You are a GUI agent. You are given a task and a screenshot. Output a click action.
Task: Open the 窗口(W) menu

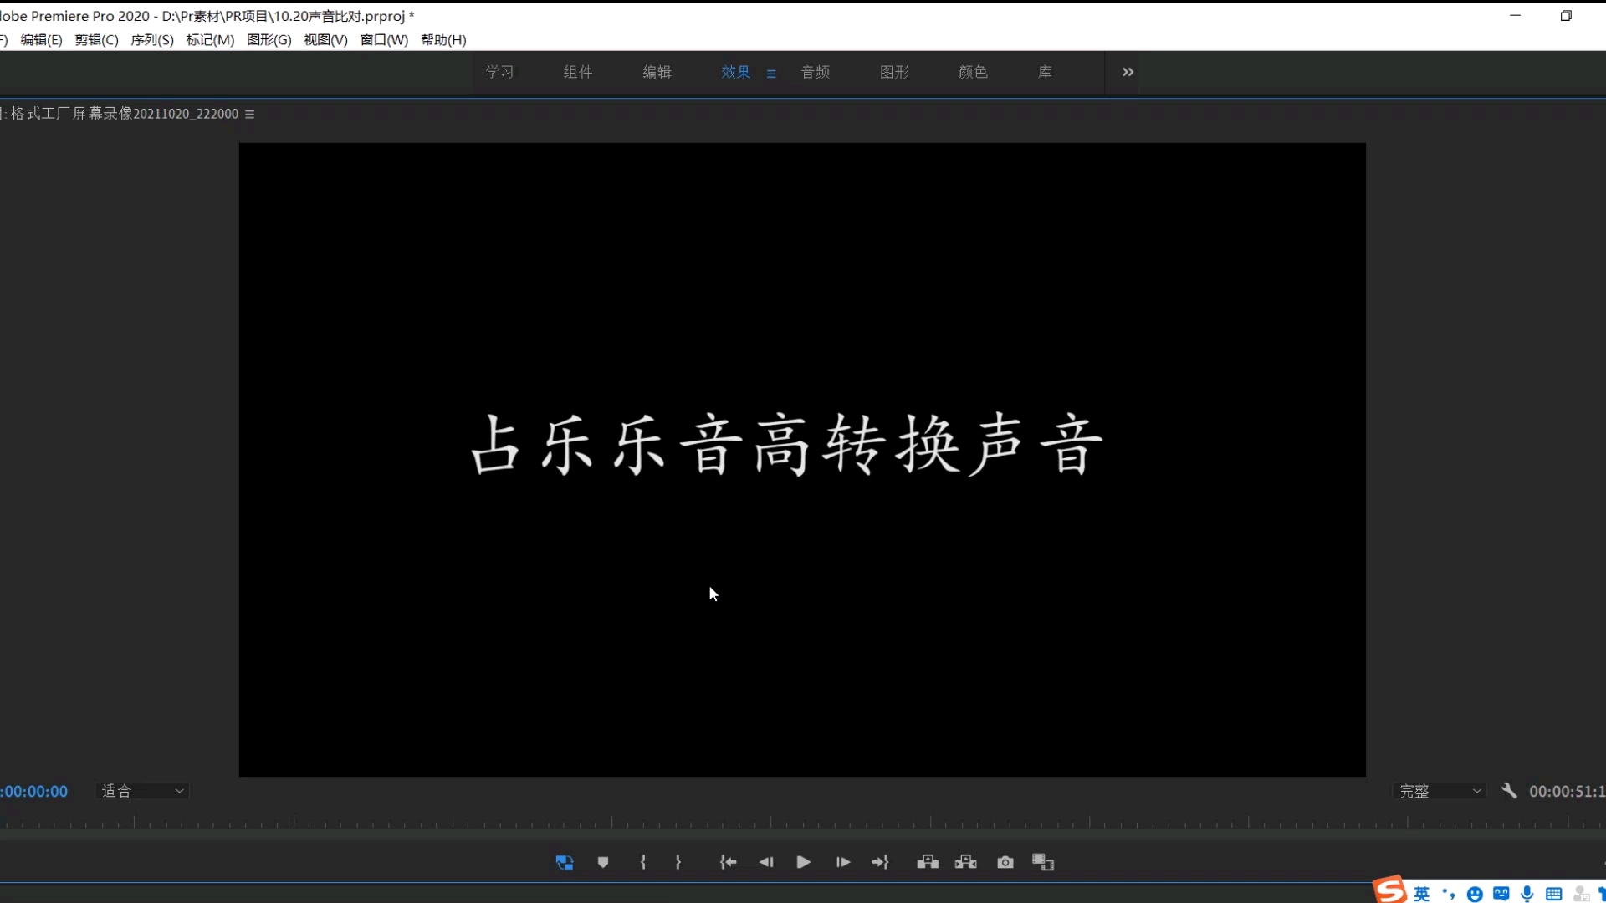pyautogui.click(x=383, y=39)
